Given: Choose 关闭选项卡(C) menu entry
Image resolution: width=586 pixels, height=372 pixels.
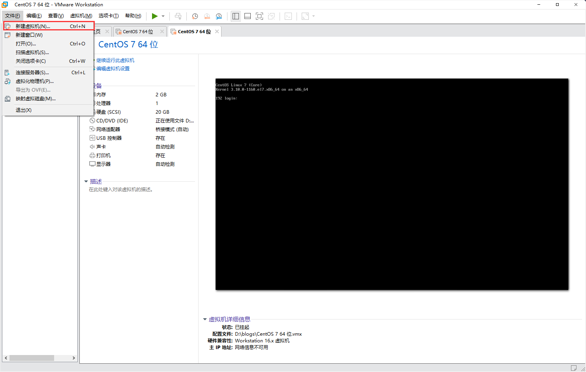Looking at the screenshot, I should click(x=49, y=61).
